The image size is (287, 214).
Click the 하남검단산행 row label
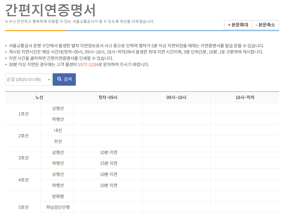(57, 207)
